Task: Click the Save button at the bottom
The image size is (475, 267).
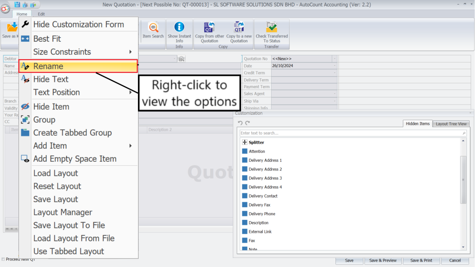Action: pos(349,261)
